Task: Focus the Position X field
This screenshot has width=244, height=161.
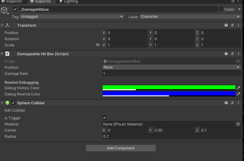Action: click(x=127, y=33)
